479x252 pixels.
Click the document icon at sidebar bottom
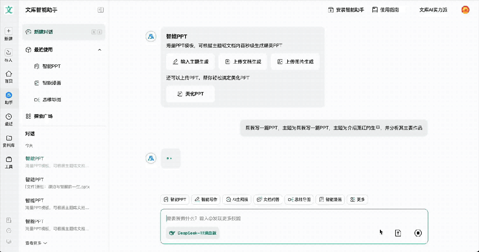pyautogui.click(x=8, y=220)
